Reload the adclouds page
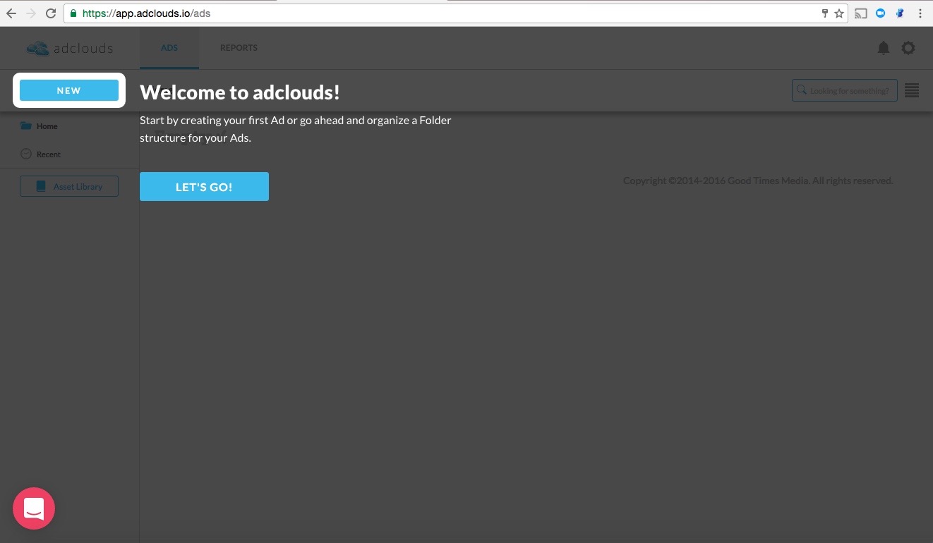The image size is (933, 543). tap(51, 13)
